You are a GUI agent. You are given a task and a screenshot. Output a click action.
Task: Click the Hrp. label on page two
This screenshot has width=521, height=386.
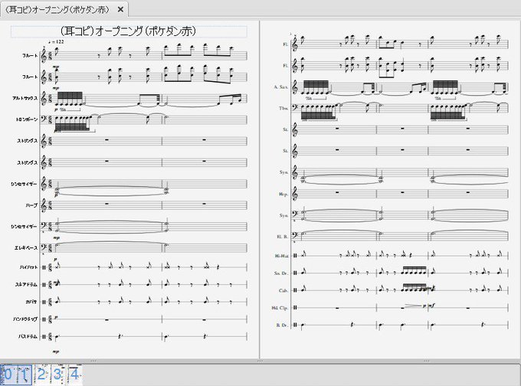[283, 195]
